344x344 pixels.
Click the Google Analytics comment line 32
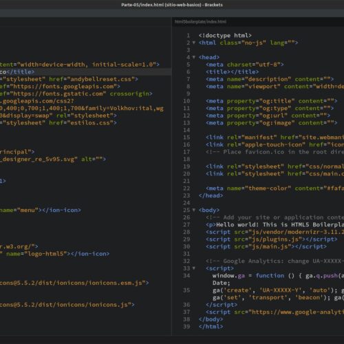pos(275,261)
